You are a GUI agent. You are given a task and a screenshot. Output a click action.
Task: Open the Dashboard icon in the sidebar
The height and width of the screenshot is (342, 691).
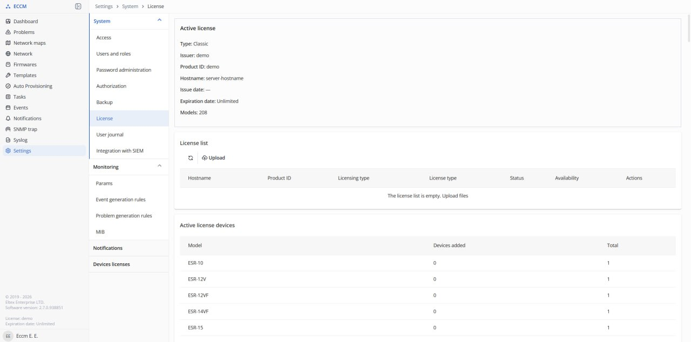(8, 22)
